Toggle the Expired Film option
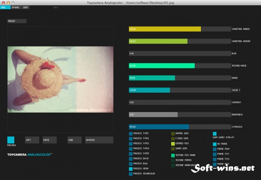 [173, 143]
